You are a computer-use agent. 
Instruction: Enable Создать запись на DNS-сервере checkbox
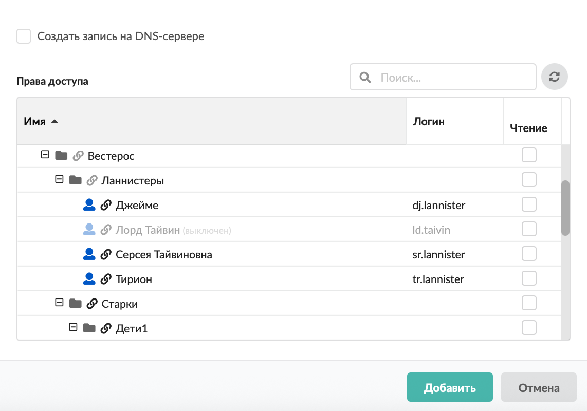(24, 36)
